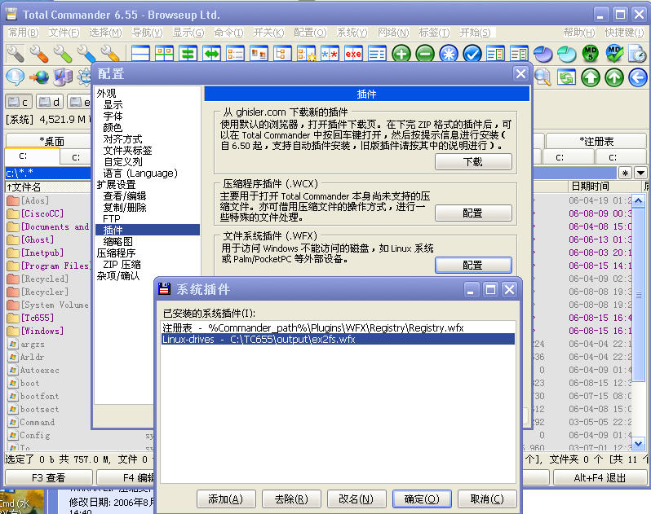Select 杂项/确认 in configuration tree
651x514 pixels.
[x=118, y=275]
